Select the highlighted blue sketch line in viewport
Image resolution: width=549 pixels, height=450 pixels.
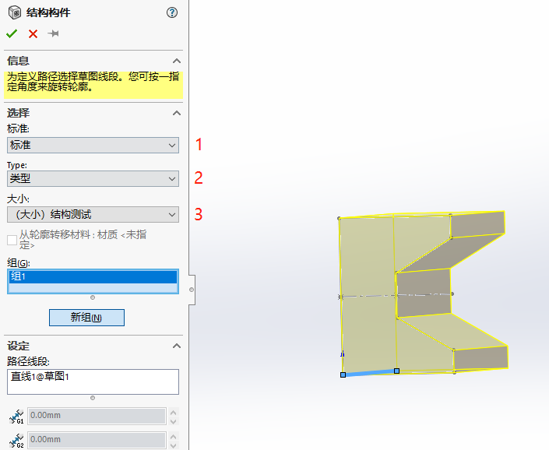click(370, 373)
